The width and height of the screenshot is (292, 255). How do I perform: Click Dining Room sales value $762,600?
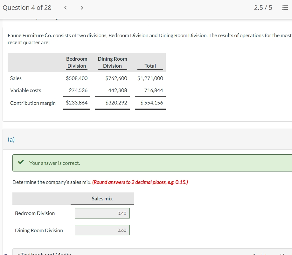[116, 78]
